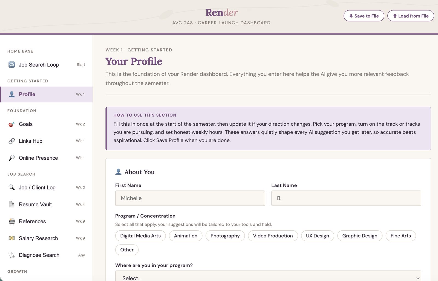Click the 'Your Profile' page heading
438x281 pixels.
click(x=134, y=61)
